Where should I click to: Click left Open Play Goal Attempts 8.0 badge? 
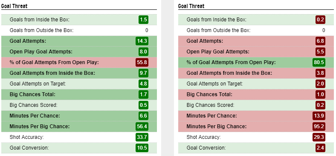point(143,52)
